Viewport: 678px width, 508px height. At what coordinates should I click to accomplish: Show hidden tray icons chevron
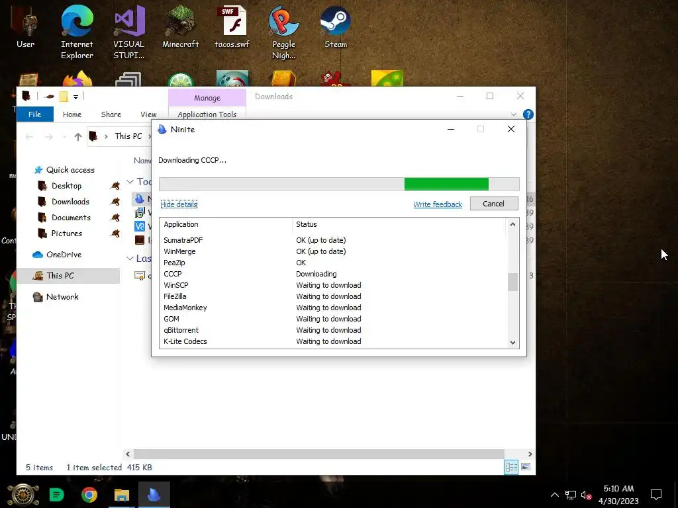[x=554, y=495]
